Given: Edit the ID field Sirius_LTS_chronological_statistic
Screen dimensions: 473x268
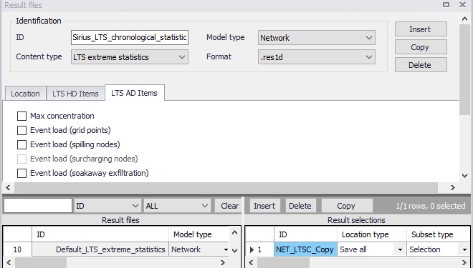Looking at the screenshot, I should 130,38.
